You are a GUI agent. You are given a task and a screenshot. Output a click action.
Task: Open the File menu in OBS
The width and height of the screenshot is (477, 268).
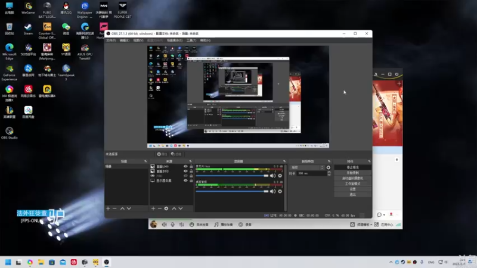(x=111, y=40)
